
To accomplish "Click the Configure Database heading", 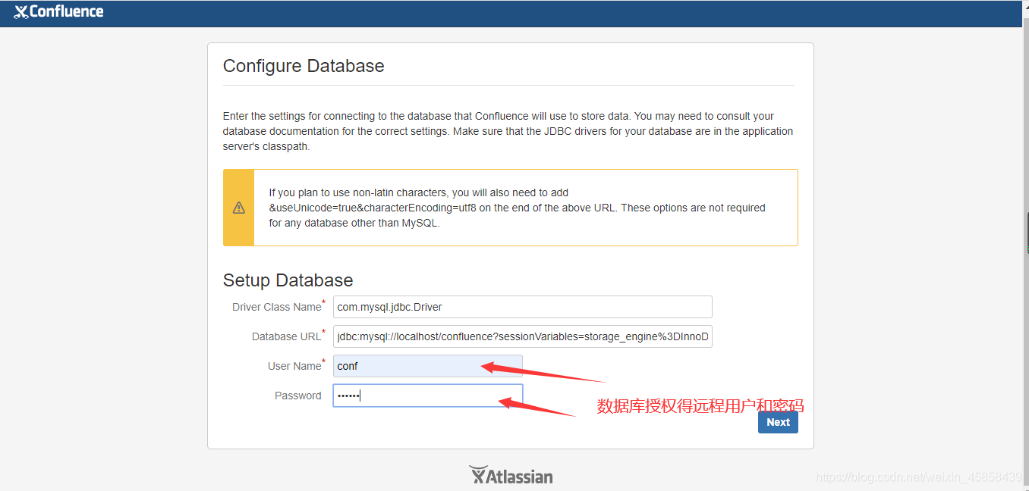I will point(304,66).
